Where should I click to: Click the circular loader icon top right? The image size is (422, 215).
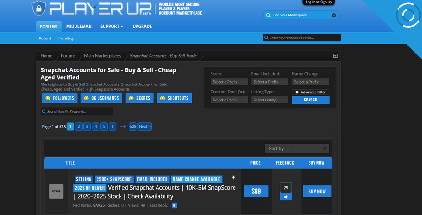coord(407,16)
